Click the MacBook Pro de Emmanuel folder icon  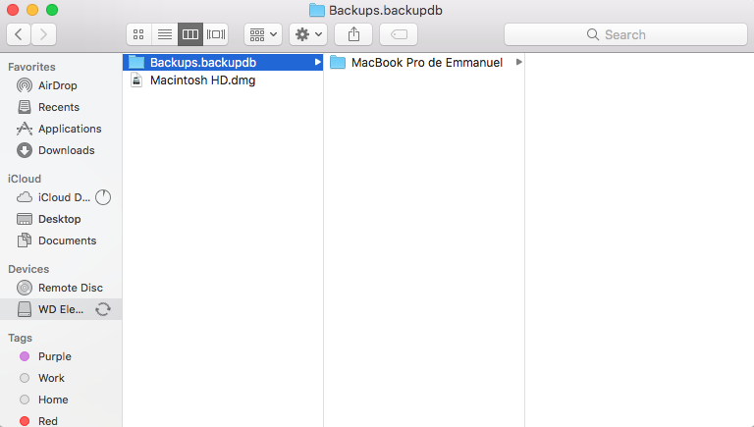[338, 63]
